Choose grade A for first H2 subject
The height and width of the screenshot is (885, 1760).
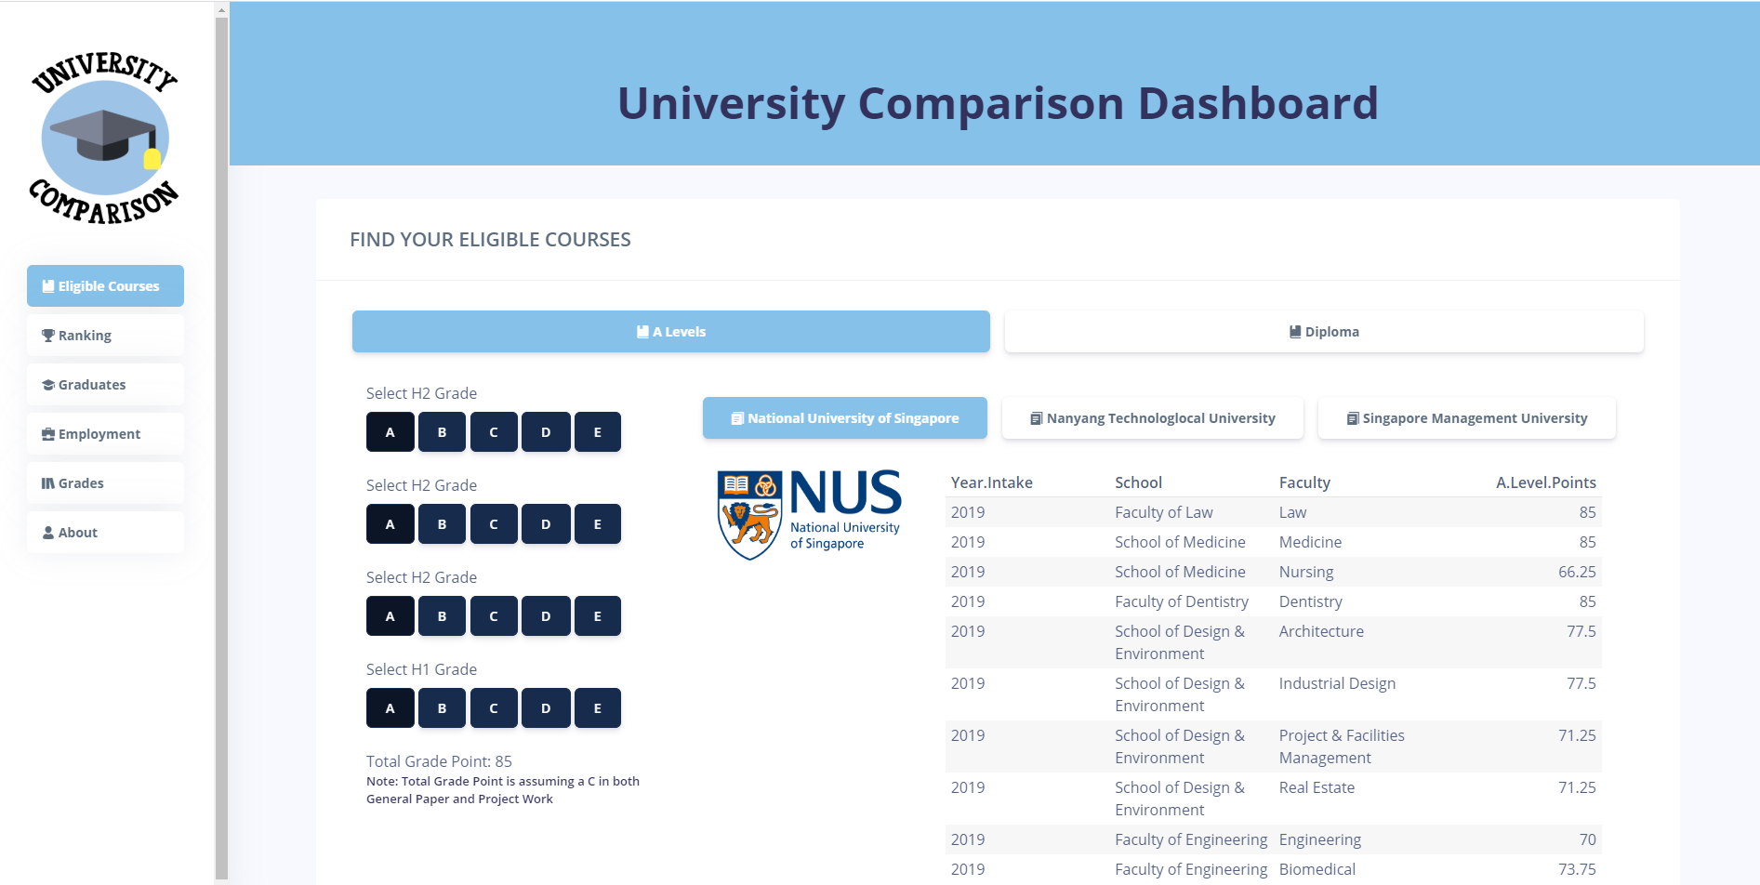coord(390,432)
